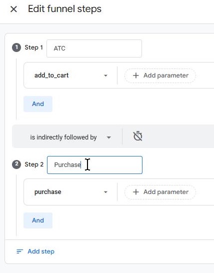Close the Edit funnel steps panel
The height and width of the screenshot is (273, 214).
13,9
